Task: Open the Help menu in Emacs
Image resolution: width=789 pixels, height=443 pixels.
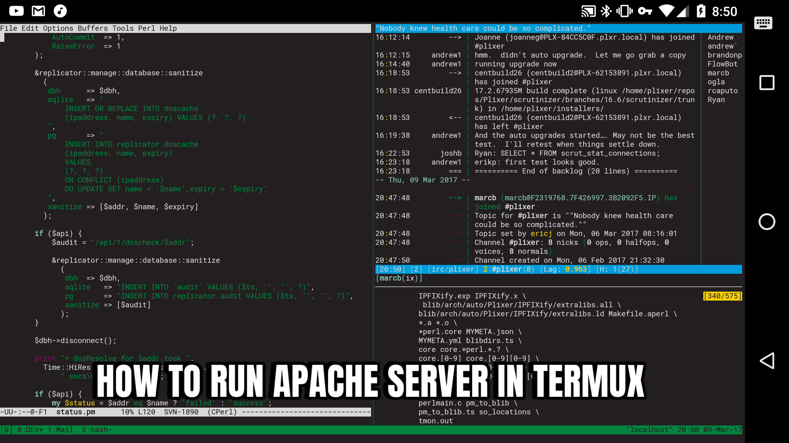Action: (x=168, y=28)
